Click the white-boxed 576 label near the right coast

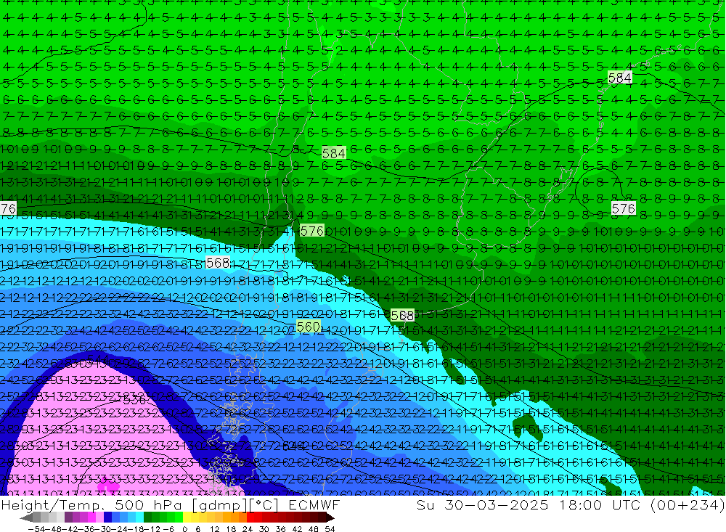623,209
